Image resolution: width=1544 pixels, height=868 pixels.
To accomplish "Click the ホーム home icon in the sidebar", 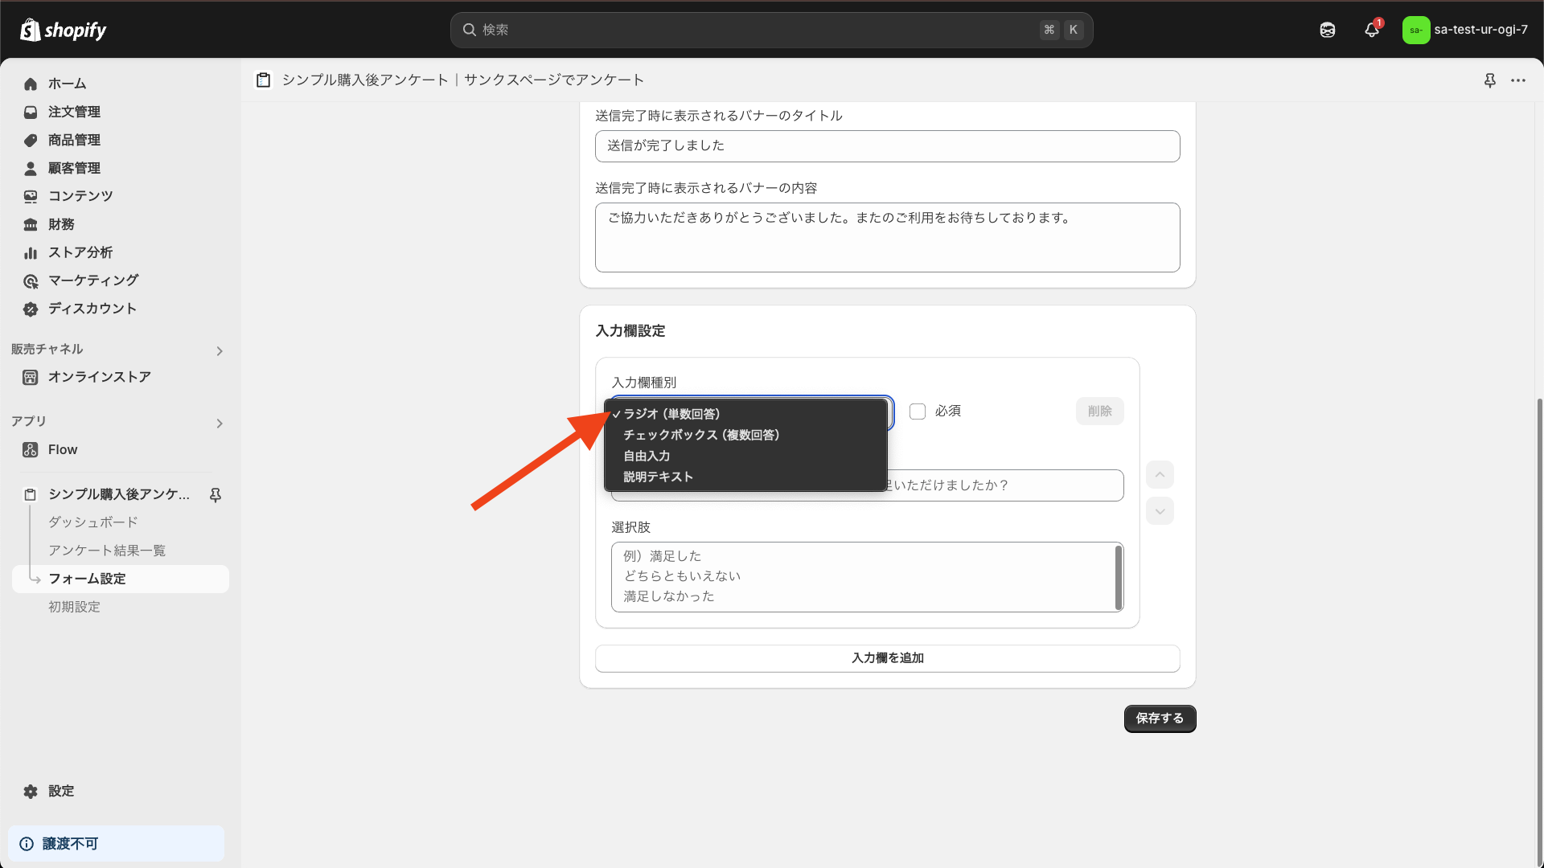I will coord(31,84).
